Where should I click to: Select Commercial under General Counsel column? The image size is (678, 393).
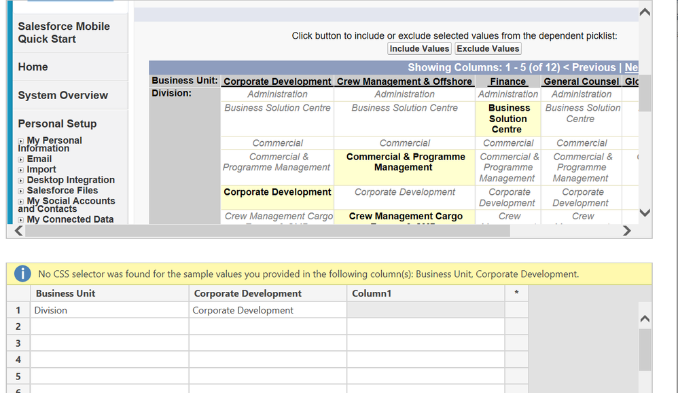(x=582, y=143)
